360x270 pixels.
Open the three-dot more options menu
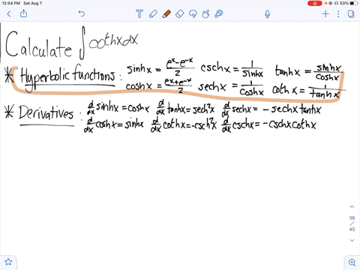click(x=338, y=13)
